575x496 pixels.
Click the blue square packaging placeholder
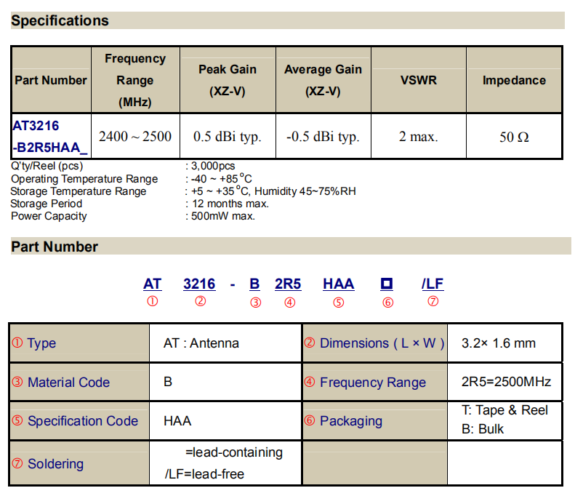click(387, 284)
